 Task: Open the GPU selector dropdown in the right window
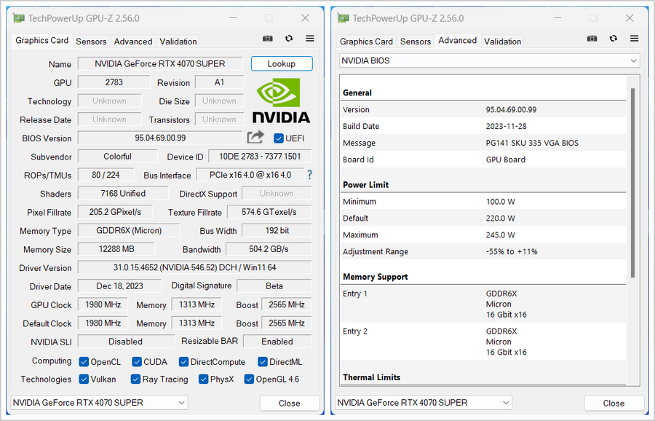[424, 403]
